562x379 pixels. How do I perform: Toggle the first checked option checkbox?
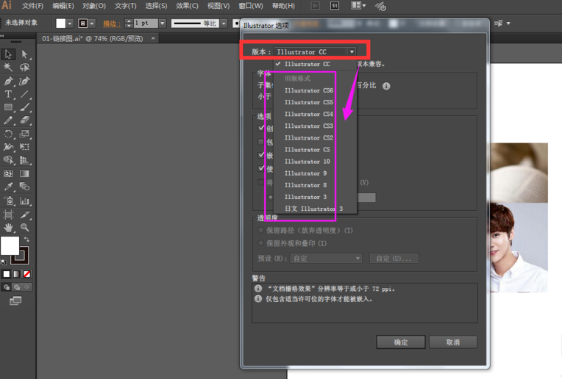click(x=261, y=129)
